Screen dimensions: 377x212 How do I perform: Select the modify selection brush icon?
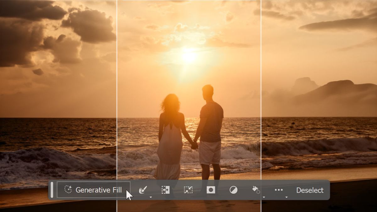click(143, 190)
